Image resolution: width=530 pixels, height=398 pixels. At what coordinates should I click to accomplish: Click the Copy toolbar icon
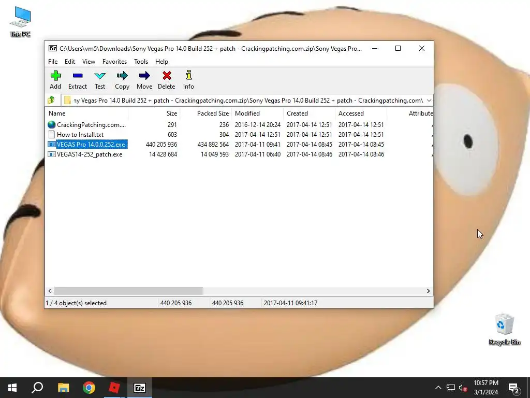pyautogui.click(x=122, y=80)
